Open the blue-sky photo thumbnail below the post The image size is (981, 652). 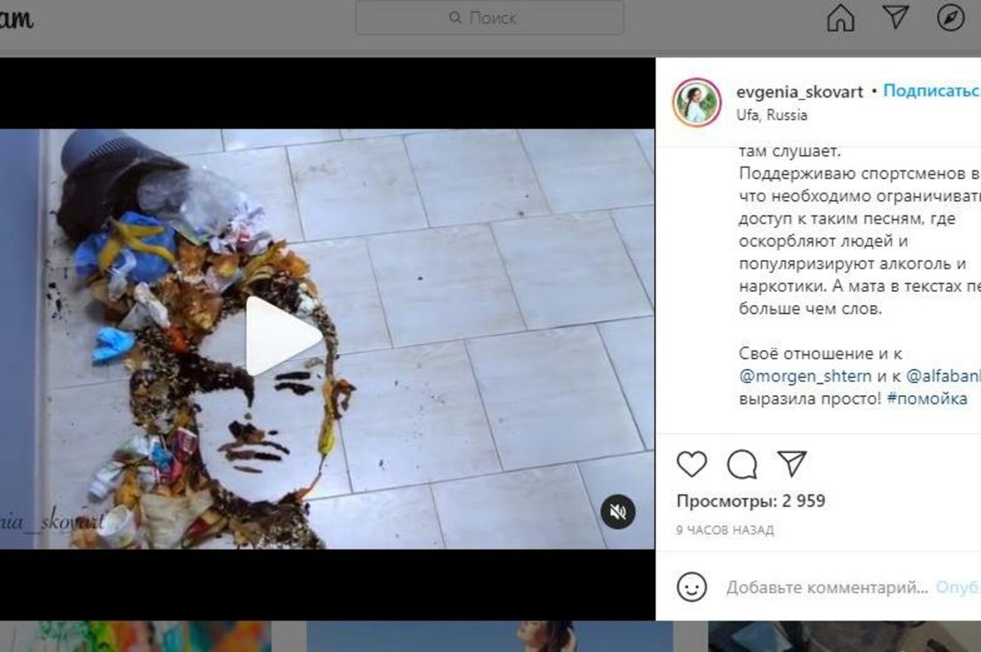tap(489, 636)
